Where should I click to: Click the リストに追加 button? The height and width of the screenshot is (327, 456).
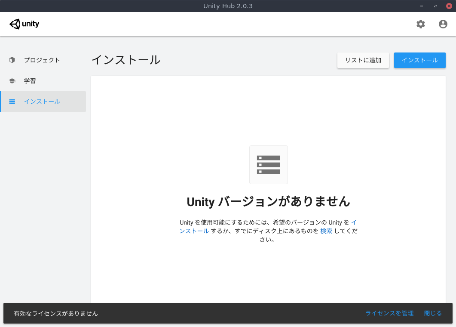pyautogui.click(x=363, y=60)
